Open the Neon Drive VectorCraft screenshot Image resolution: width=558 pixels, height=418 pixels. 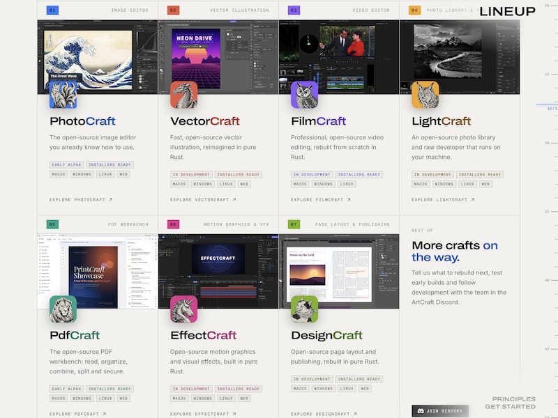click(x=218, y=57)
